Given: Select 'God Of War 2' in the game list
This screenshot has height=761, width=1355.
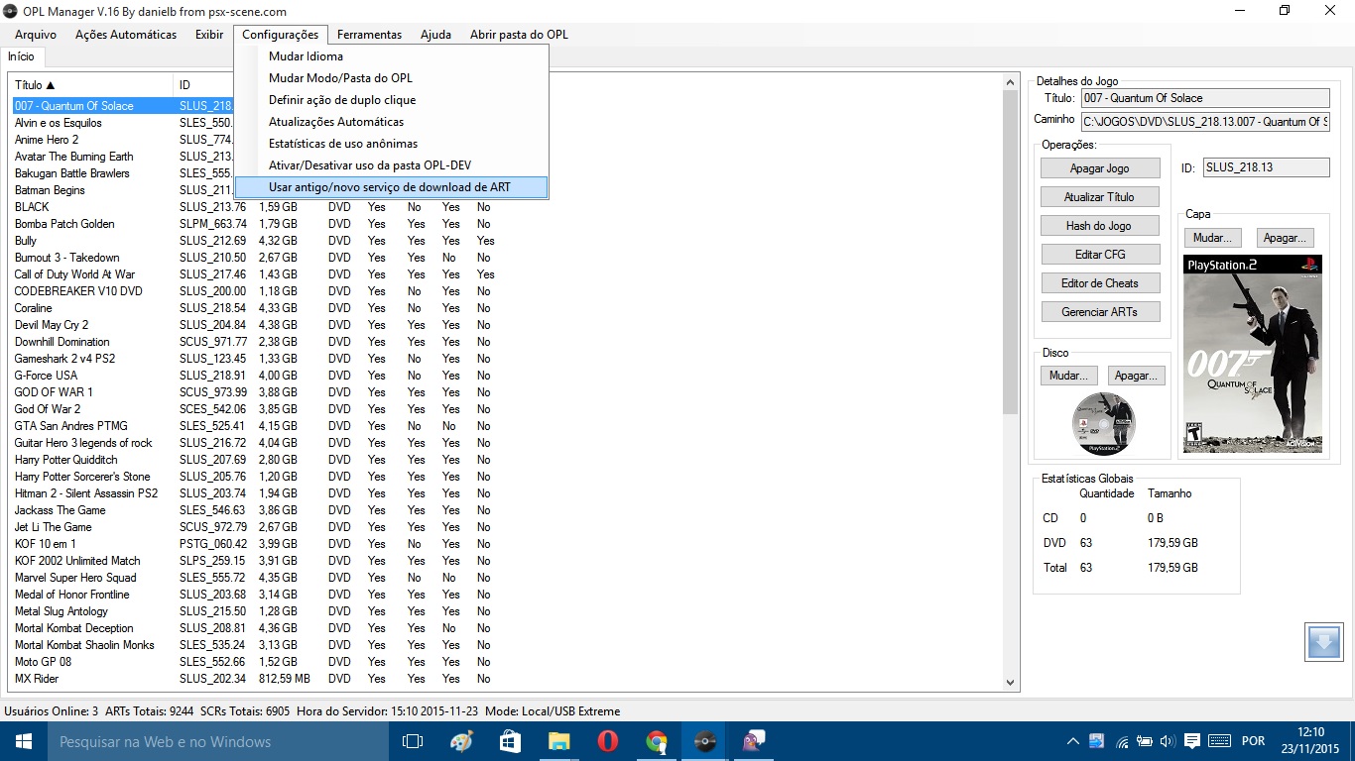Looking at the screenshot, I should (x=48, y=409).
